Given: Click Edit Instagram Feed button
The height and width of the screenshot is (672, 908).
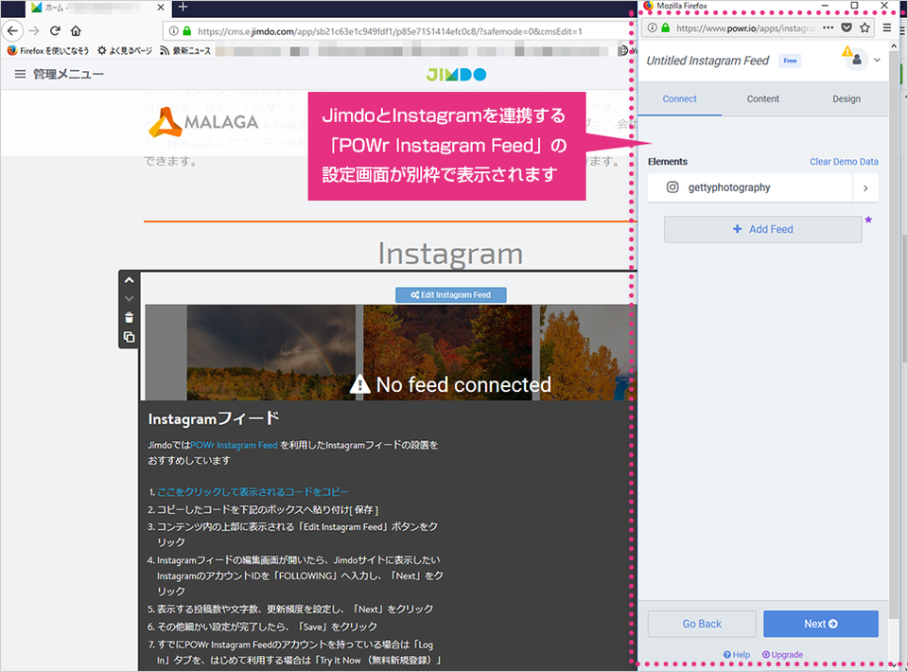Looking at the screenshot, I should coord(450,295).
